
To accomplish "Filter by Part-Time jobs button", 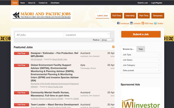I will [144, 16].
